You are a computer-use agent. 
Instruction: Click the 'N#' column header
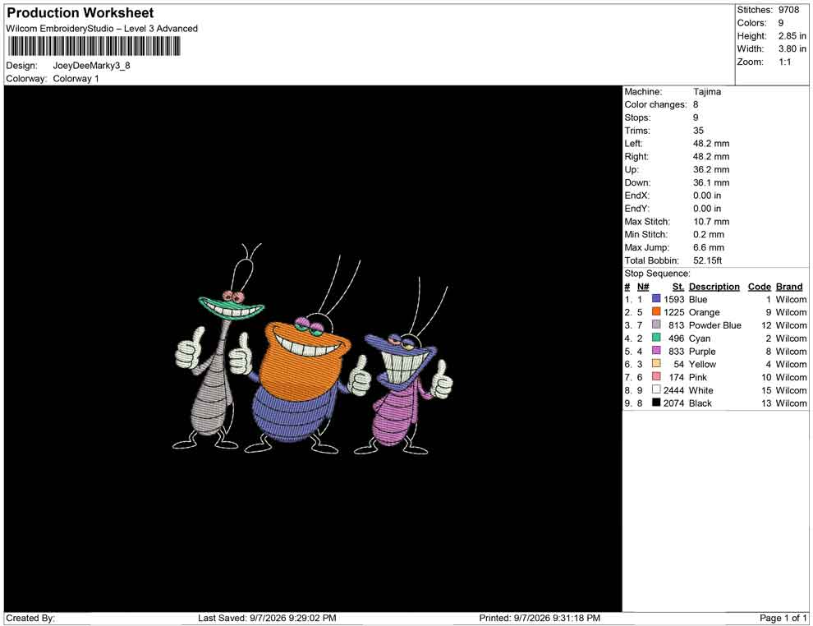[643, 286]
